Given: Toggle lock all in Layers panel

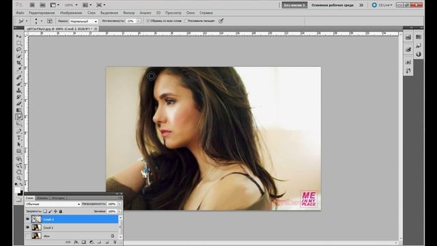Looking at the screenshot, I should [61, 211].
